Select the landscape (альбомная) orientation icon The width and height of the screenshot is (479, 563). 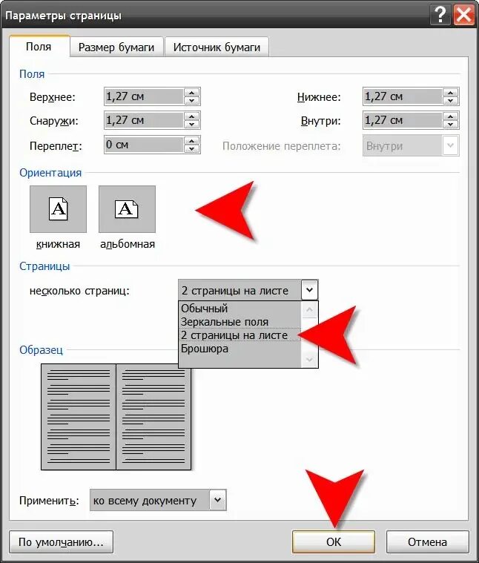127,209
